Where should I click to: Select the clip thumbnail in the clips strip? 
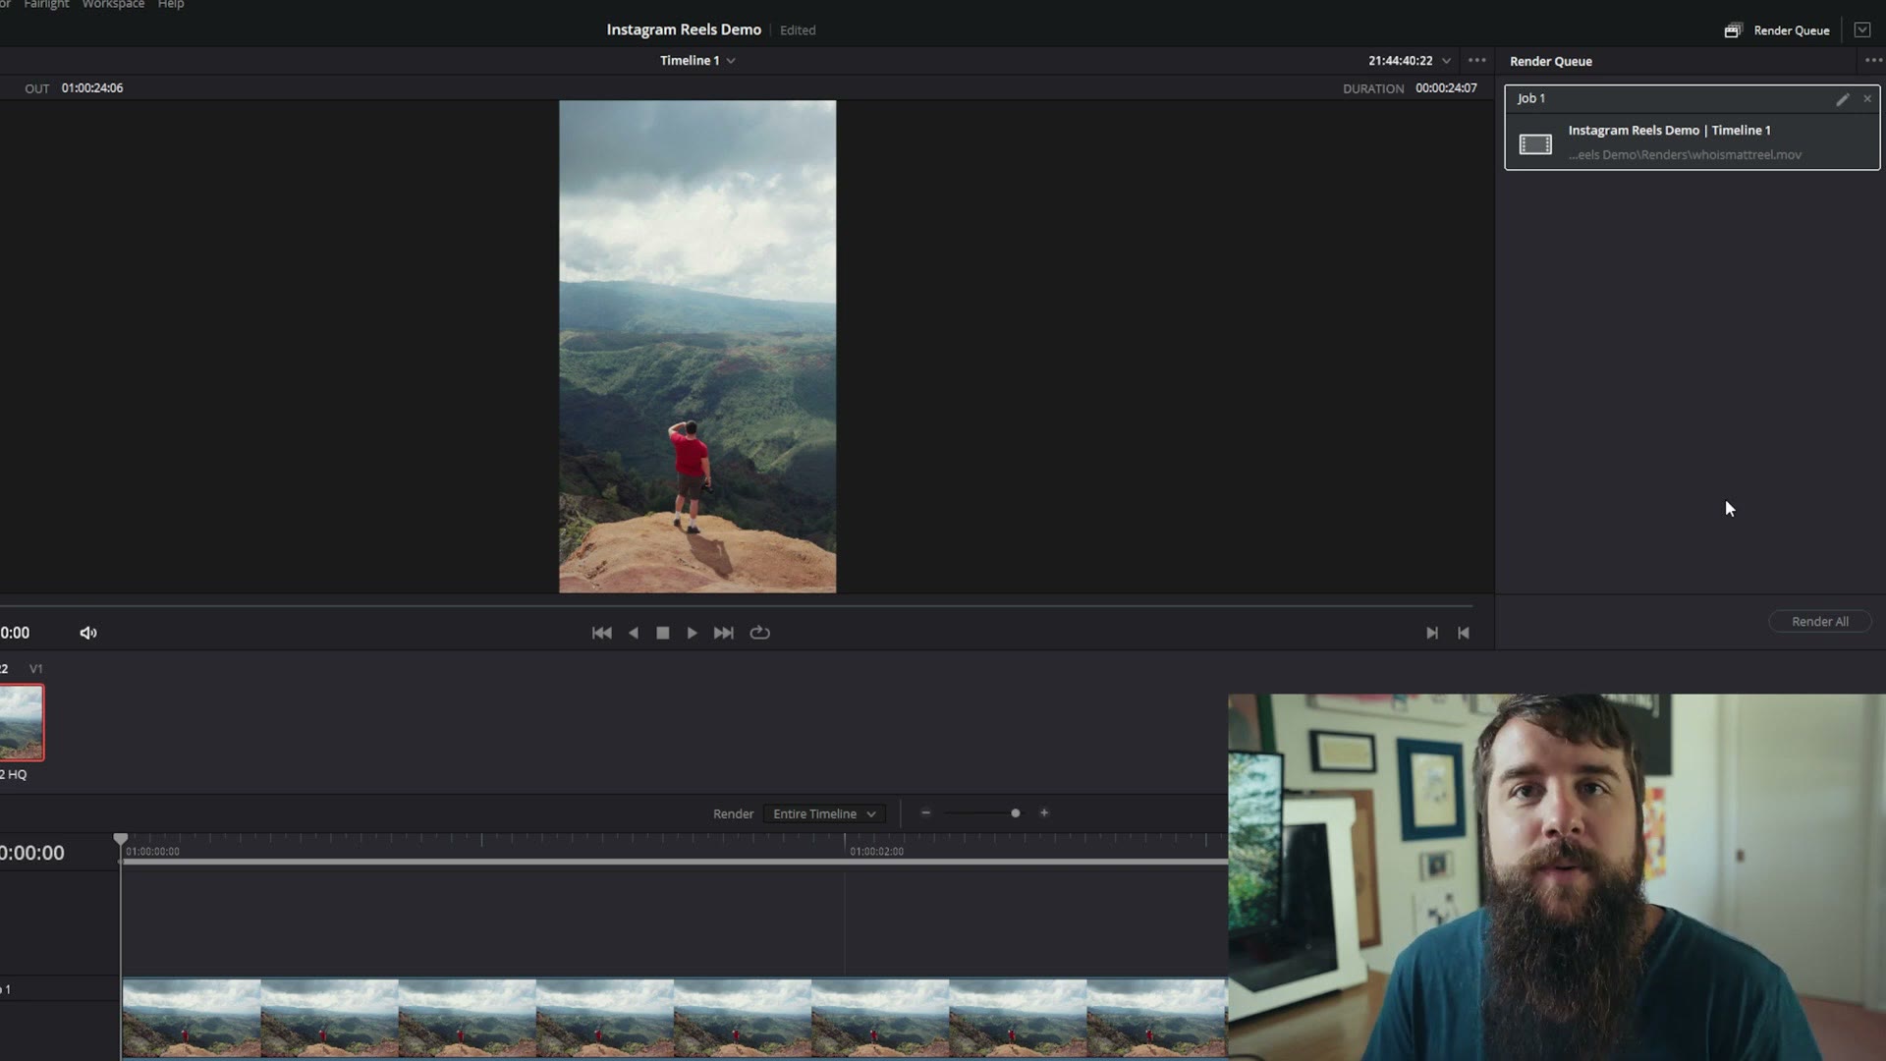[22, 723]
